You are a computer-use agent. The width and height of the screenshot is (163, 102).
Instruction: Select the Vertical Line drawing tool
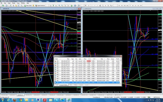tap(92, 5)
